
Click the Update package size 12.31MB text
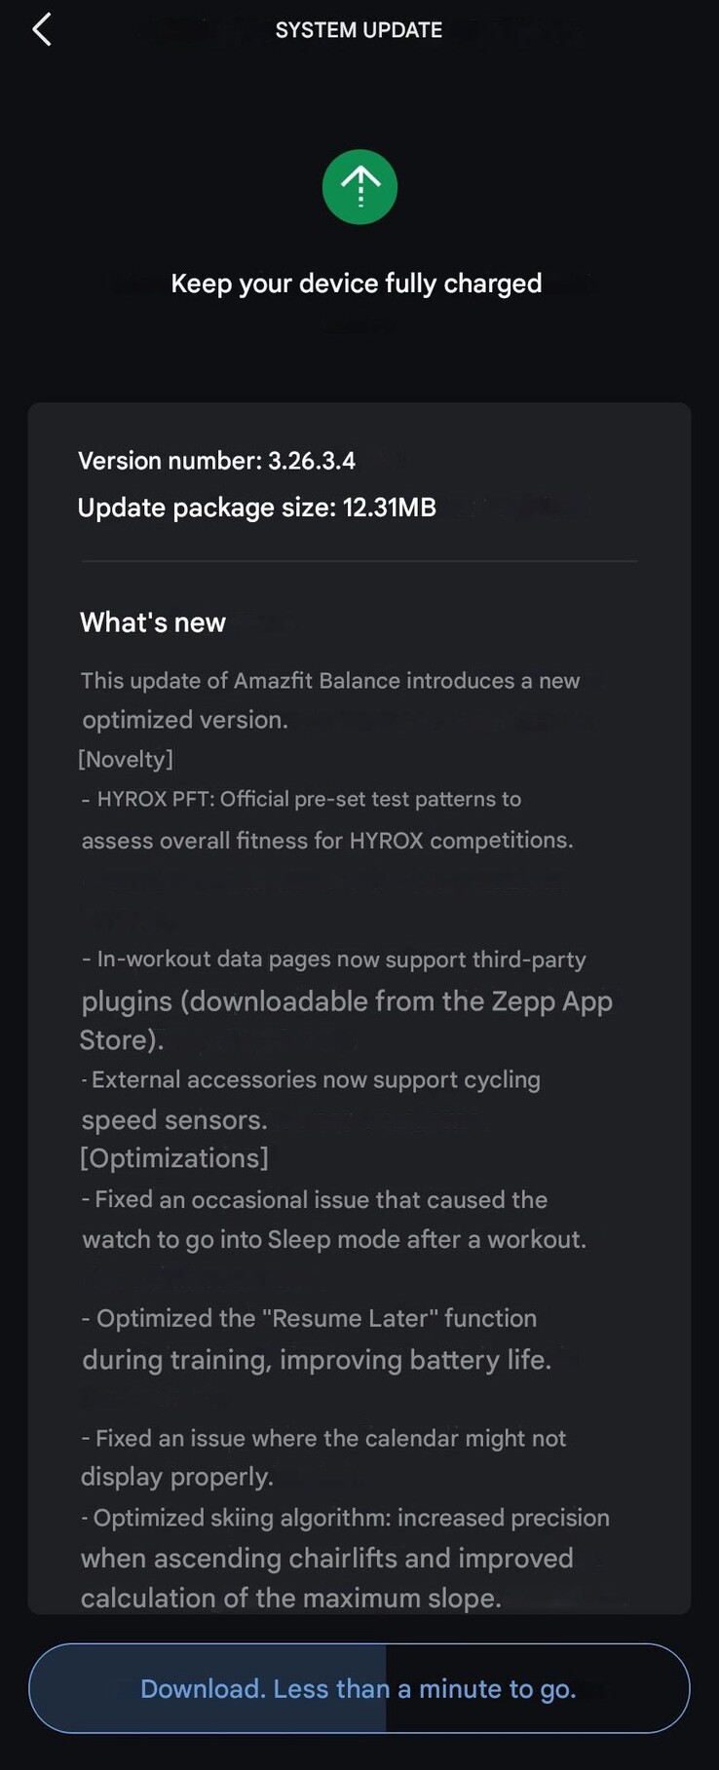click(256, 508)
